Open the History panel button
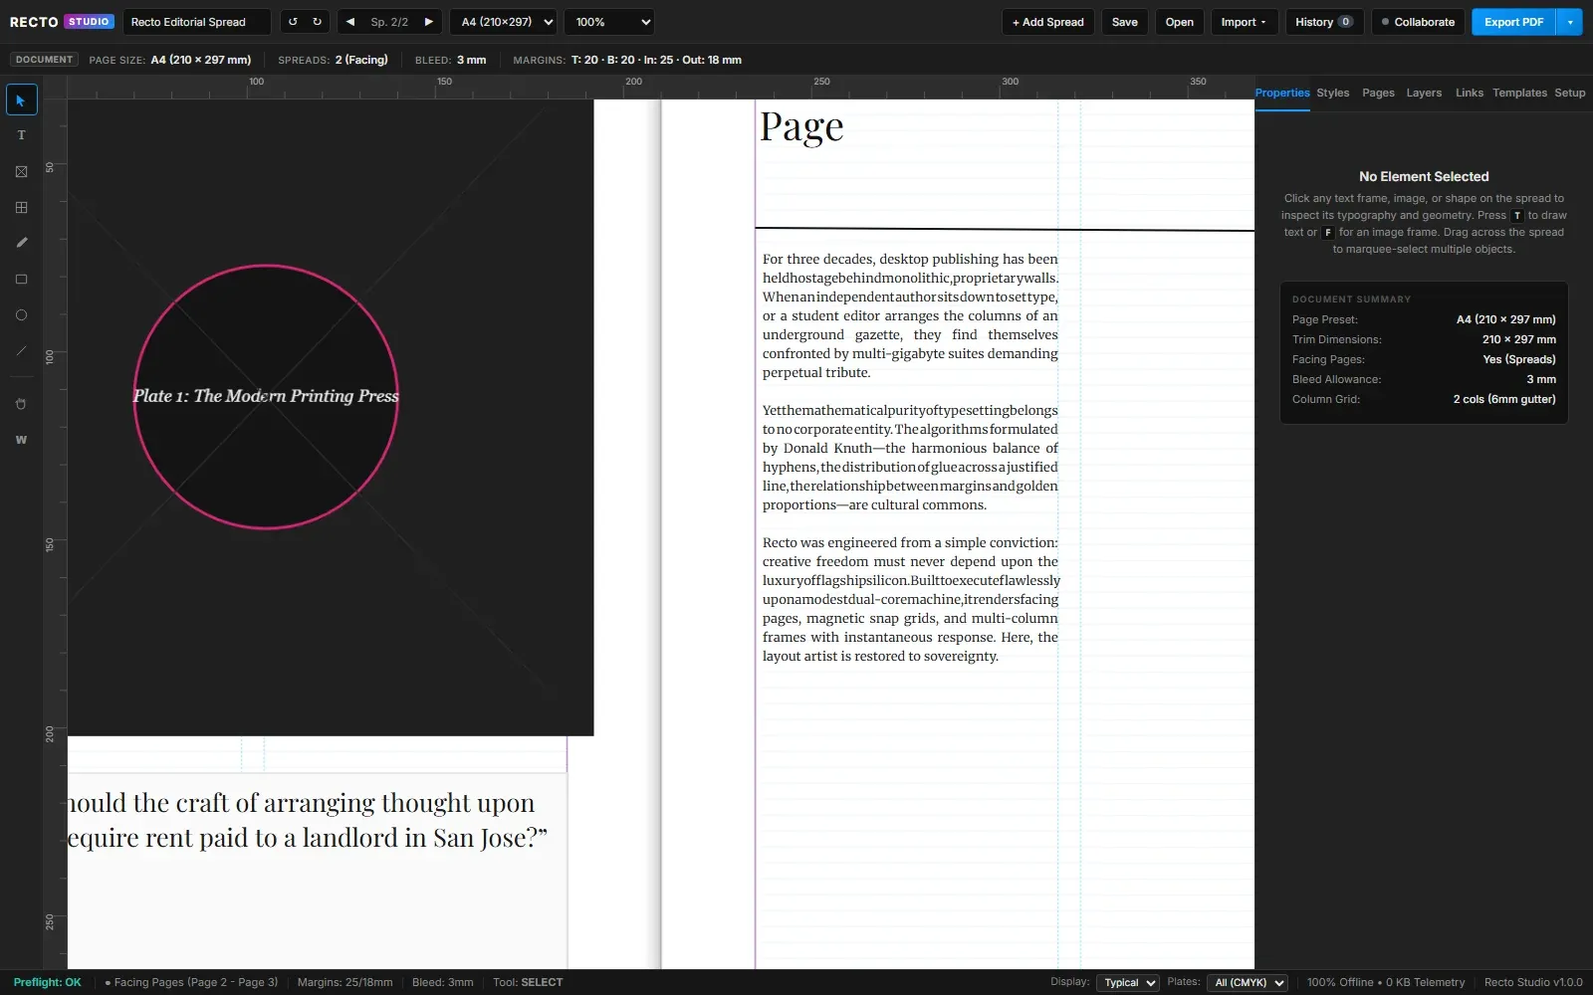Viewport: 1593px width, 995px height. tap(1324, 22)
